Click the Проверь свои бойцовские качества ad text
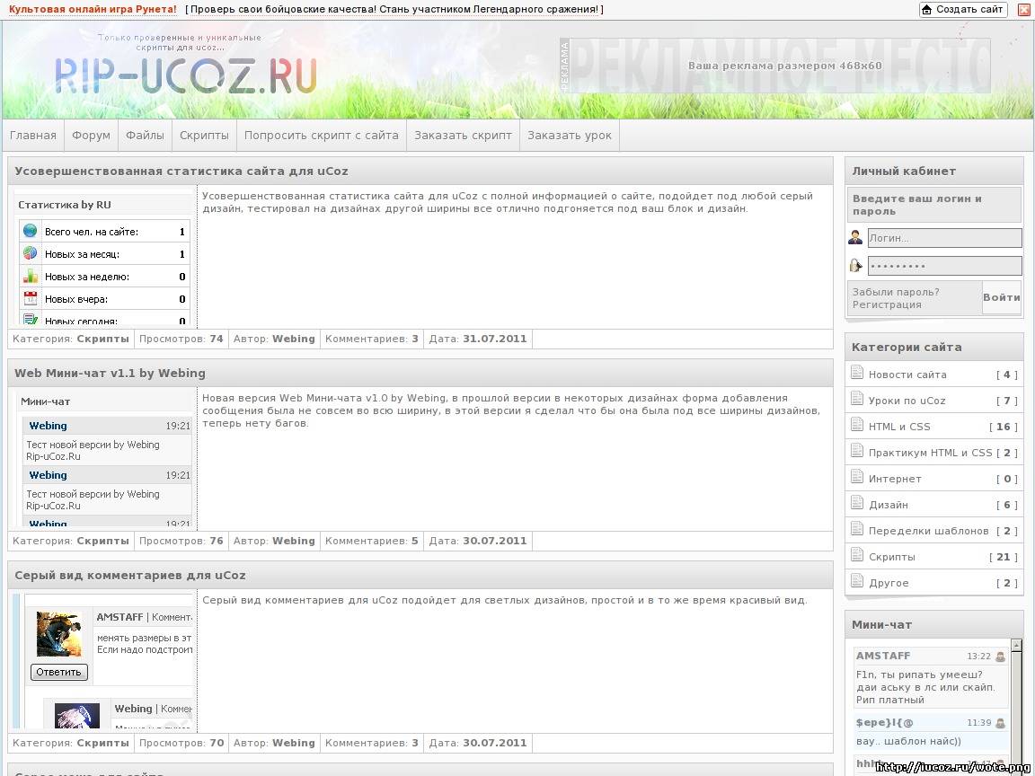This screenshot has width=1035, height=776. (x=394, y=9)
